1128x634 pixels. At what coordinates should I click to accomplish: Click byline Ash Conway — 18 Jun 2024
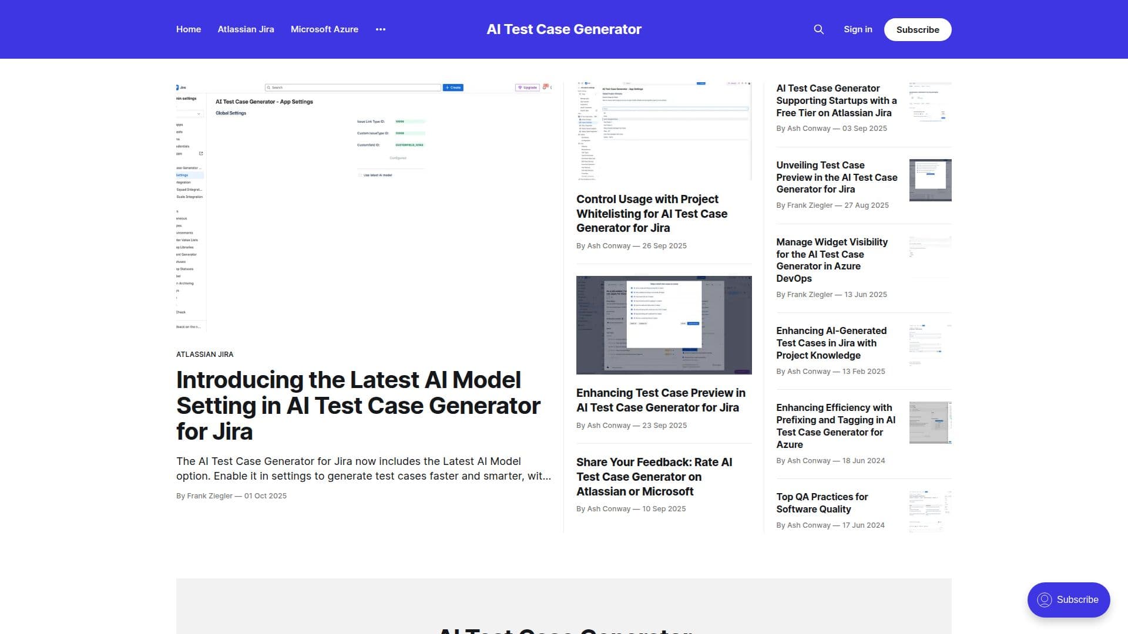831,461
